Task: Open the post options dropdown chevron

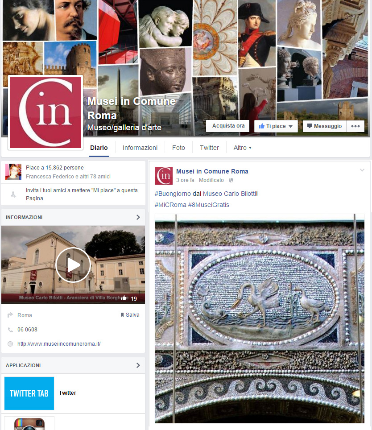Action: pyautogui.click(x=362, y=170)
